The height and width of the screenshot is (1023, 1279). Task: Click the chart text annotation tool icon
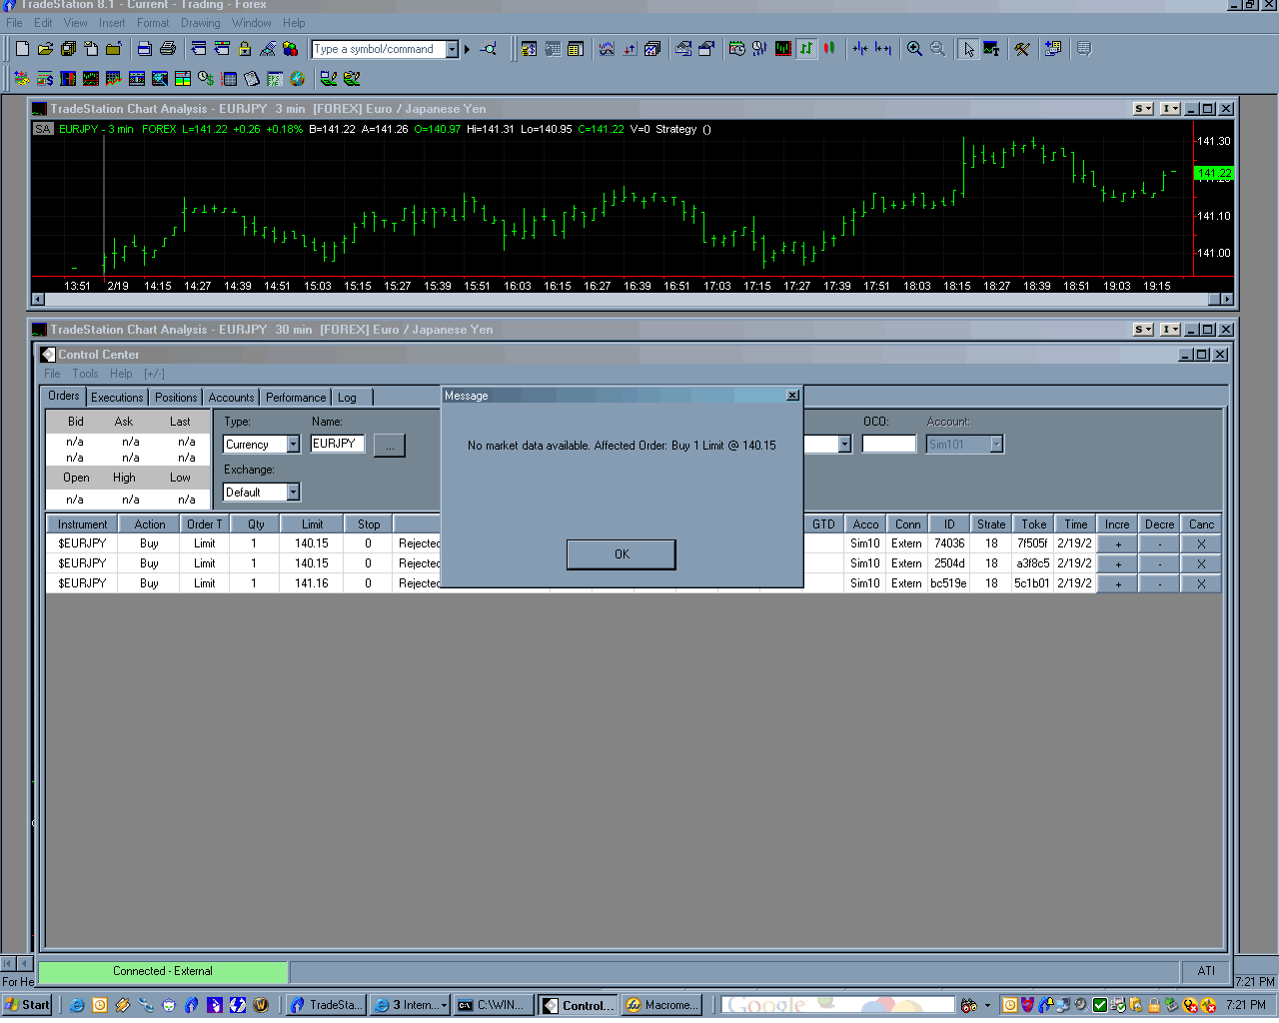pos(991,48)
